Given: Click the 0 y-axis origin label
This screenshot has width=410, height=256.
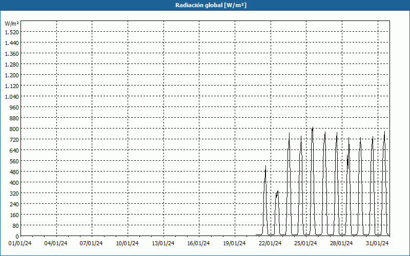Looking at the screenshot, I should (x=17, y=236).
